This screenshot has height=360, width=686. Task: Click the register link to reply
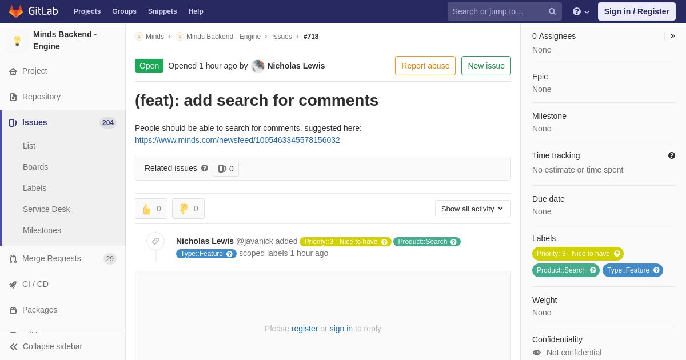click(x=305, y=329)
